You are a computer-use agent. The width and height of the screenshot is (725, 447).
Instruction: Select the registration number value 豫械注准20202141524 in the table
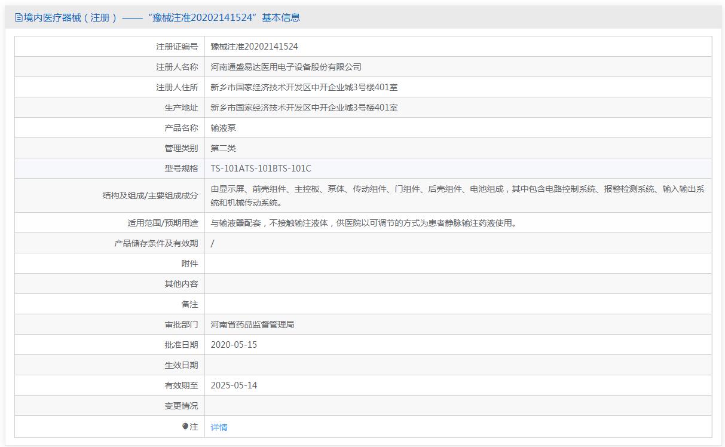254,47
